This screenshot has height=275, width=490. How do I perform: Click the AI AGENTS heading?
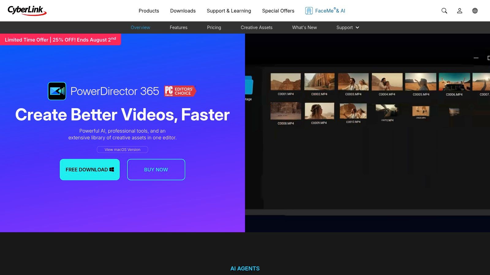click(x=245, y=269)
